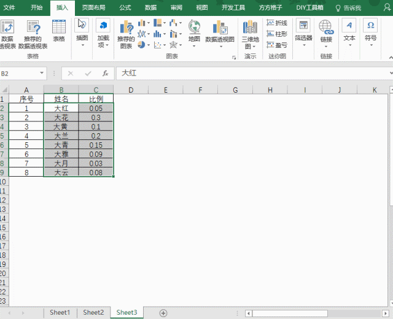
Task: Expand the radar chart dropdown arrow
Action: tap(181, 45)
